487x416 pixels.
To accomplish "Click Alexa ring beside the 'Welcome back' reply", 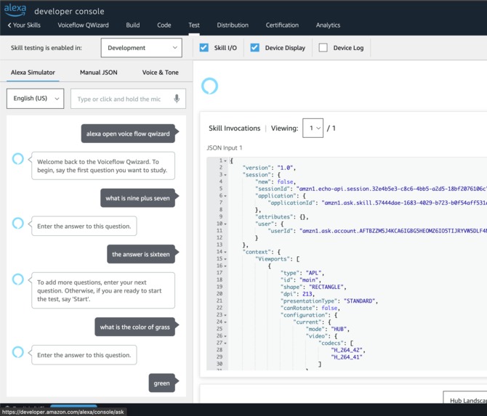I will point(17,159).
